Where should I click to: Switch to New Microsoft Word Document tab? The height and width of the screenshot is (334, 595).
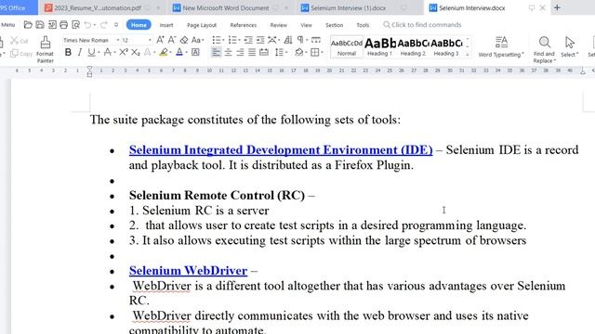(x=226, y=7)
